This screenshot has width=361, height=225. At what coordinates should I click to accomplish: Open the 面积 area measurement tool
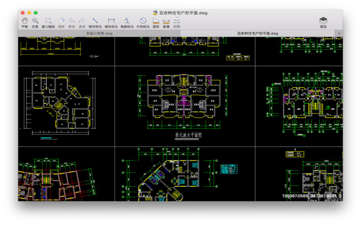pos(156,23)
